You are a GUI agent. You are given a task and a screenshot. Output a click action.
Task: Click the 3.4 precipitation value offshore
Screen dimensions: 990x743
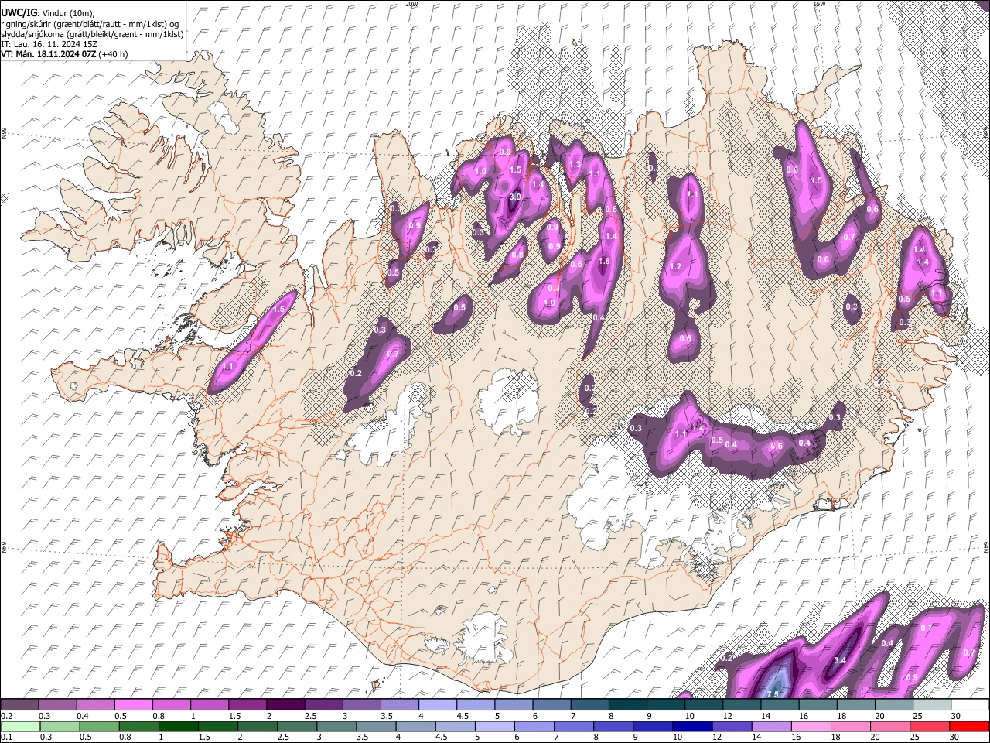(841, 660)
